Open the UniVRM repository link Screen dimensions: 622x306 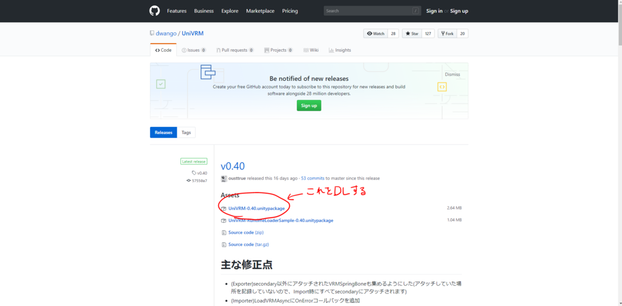(x=193, y=33)
